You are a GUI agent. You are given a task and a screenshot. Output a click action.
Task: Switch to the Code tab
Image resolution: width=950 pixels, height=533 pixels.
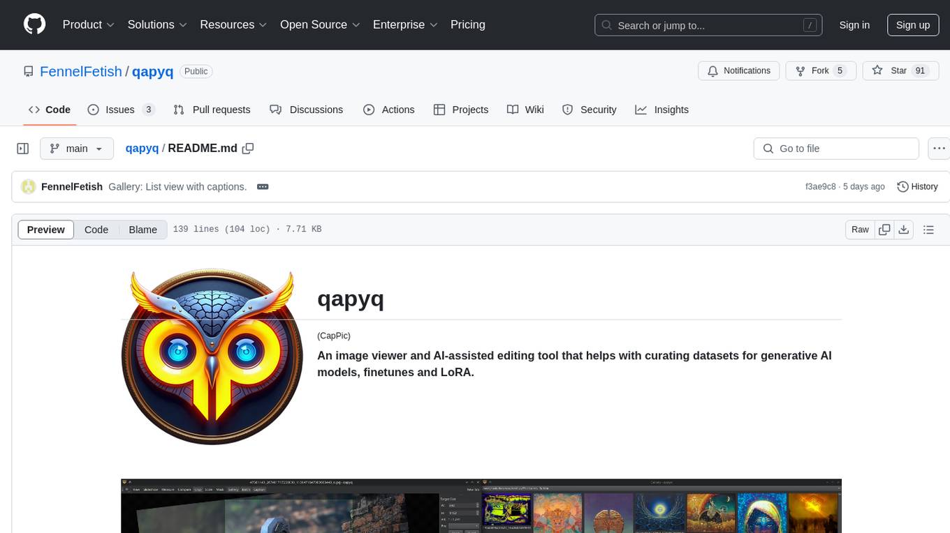50,110
